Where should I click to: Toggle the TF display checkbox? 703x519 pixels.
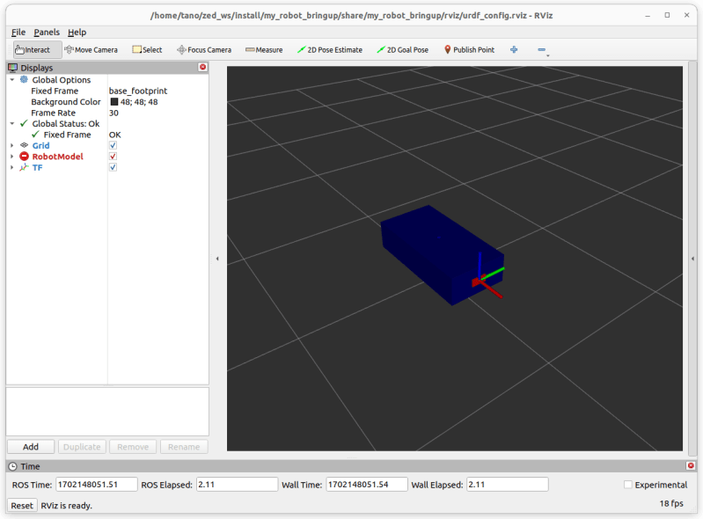(113, 167)
